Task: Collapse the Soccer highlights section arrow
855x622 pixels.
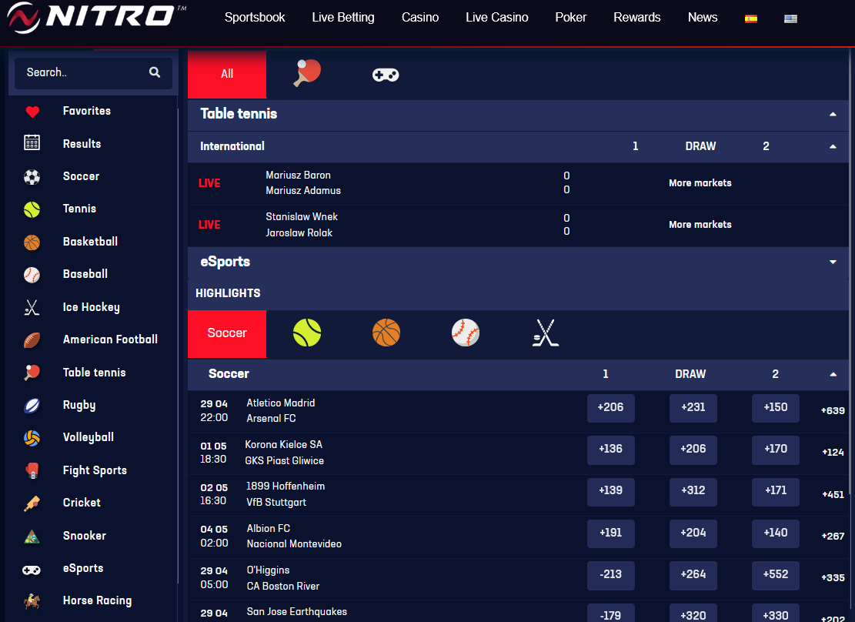Action: [x=833, y=374]
